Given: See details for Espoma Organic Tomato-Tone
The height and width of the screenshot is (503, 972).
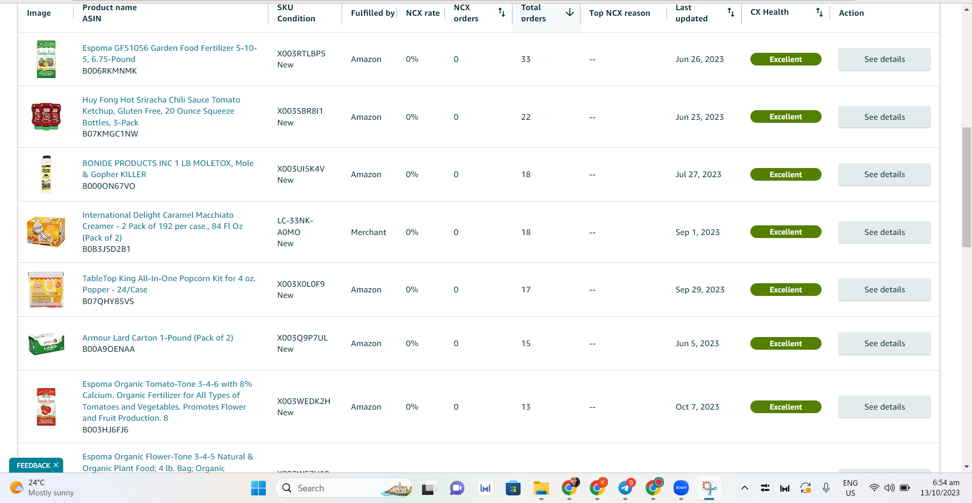Looking at the screenshot, I should [885, 407].
